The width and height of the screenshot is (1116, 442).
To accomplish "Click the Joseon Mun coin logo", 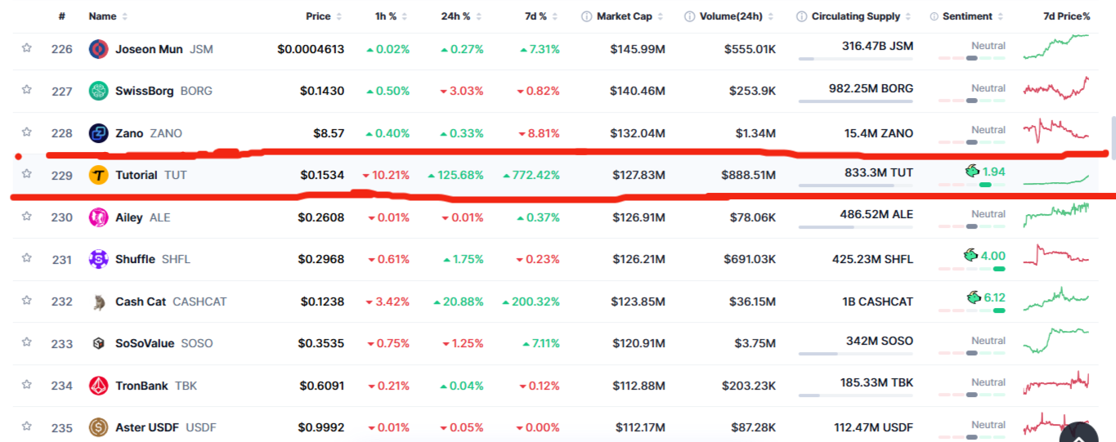I will click(x=98, y=49).
